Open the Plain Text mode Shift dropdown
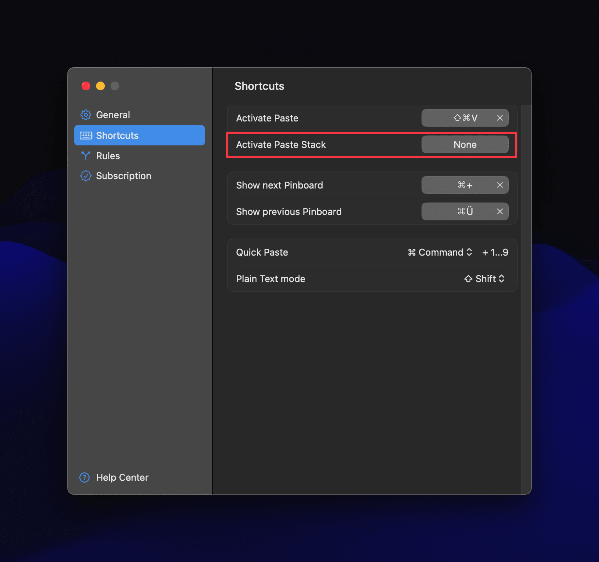 [x=484, y=279]
